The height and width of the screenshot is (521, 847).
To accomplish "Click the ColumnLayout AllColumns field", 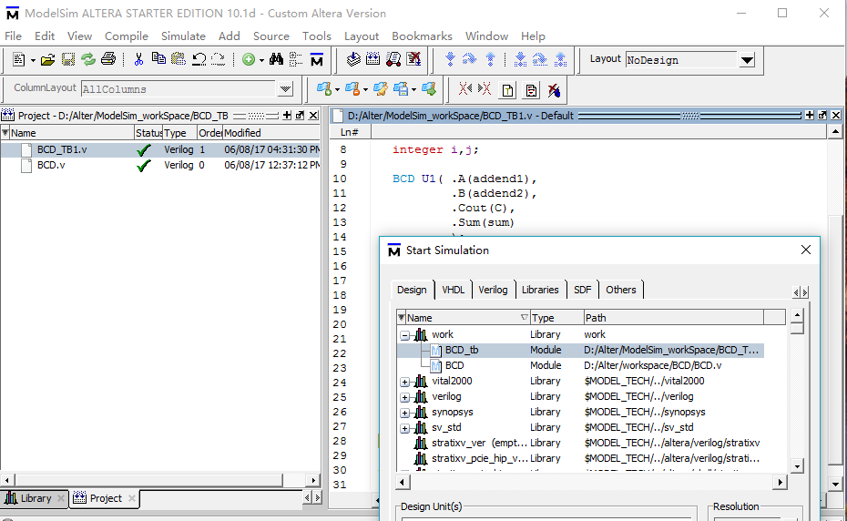I will pyautogui.click(x=179, y=89).
